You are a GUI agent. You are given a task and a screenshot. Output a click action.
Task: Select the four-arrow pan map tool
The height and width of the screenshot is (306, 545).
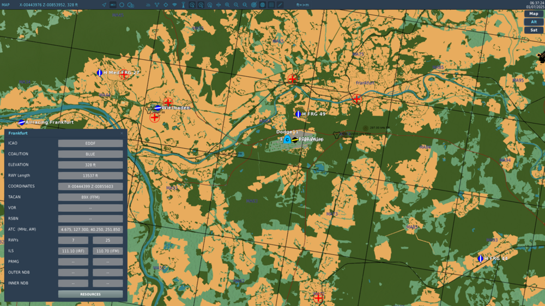tap(219, 5)
